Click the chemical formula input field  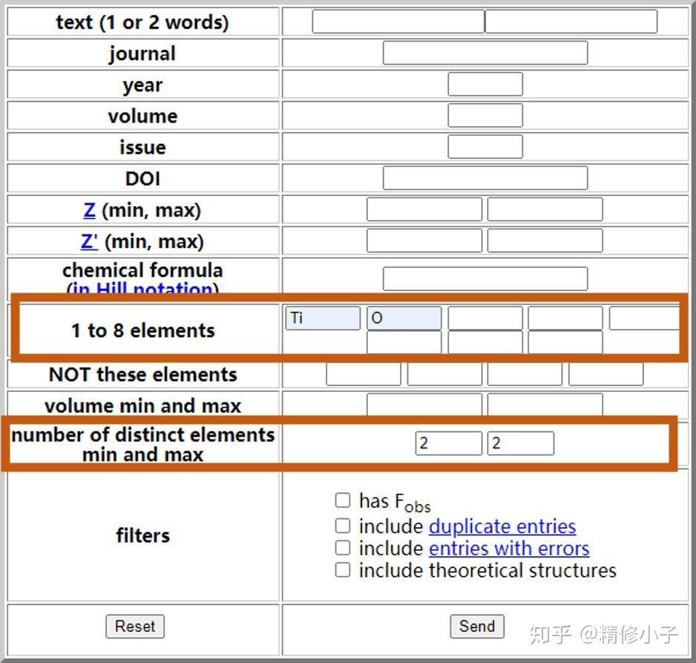point(485,278)
